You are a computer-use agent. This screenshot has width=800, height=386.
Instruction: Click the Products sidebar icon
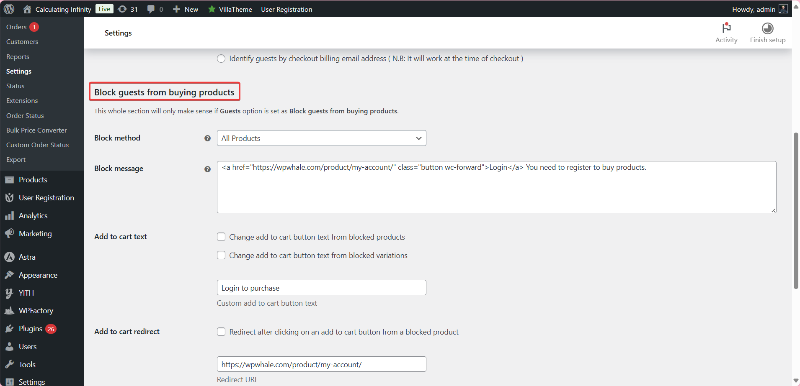click(9, 180)
